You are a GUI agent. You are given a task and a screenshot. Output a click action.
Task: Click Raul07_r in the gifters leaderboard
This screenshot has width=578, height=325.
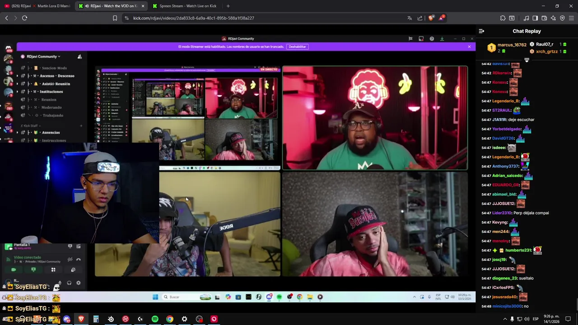[x=545, y=44]
